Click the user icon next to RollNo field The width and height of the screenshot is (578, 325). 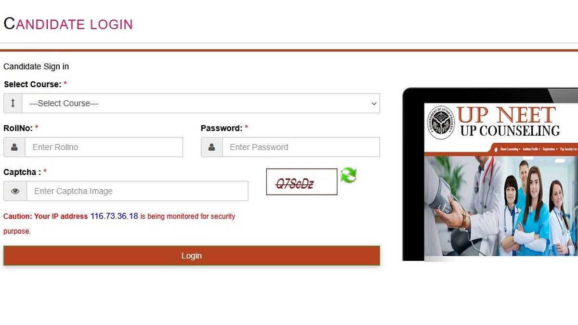coord(14,147)
